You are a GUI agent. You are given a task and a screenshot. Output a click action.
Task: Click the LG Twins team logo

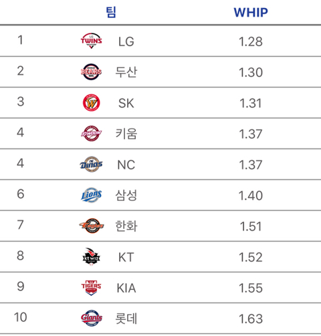pyautogui.click(x=91, y=41)
